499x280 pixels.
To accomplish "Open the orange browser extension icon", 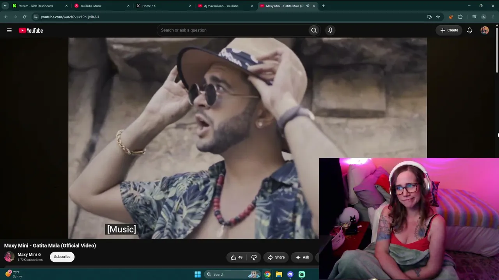I will coord(451,17).
